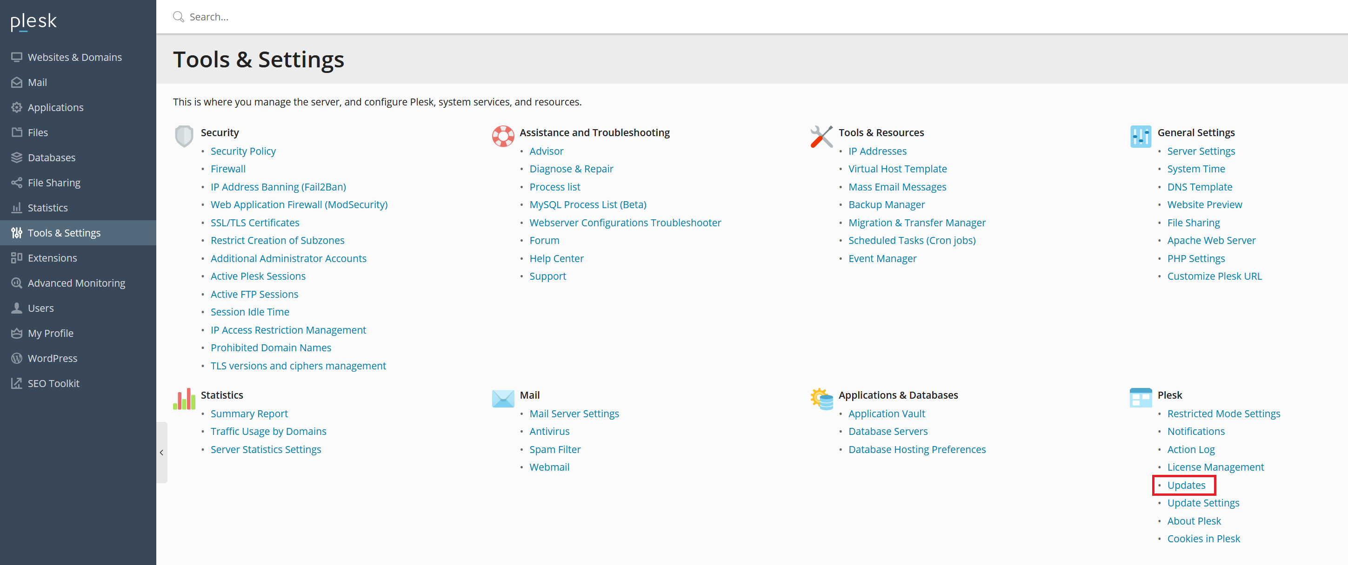Open Action Log link
1348x565 pixels.
tap(1190, 449)
